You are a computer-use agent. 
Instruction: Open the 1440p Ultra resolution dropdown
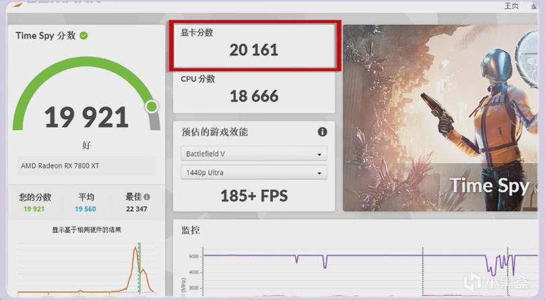(x=254, y=173)
